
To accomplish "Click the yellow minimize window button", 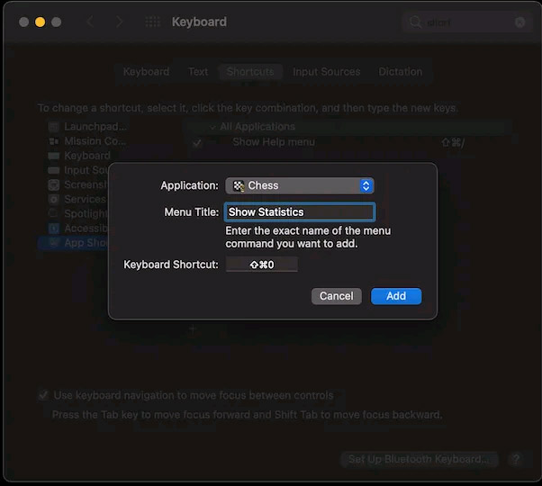I will [x=41, y=22].
